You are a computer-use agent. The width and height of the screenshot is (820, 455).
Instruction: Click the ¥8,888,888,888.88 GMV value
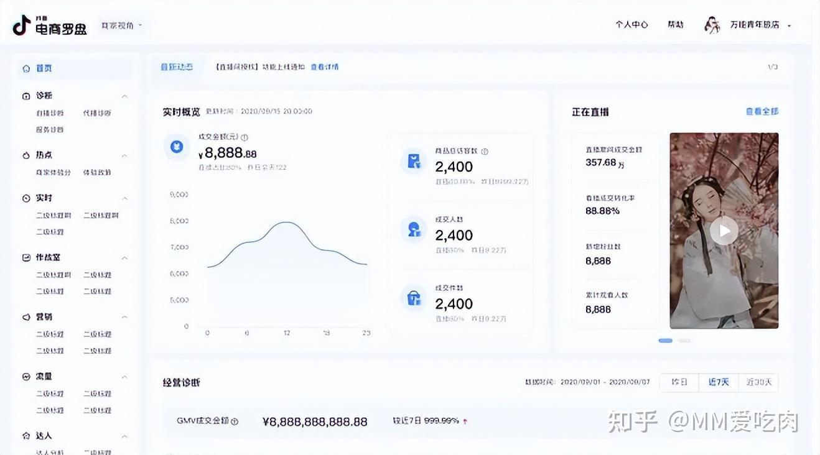315,421
